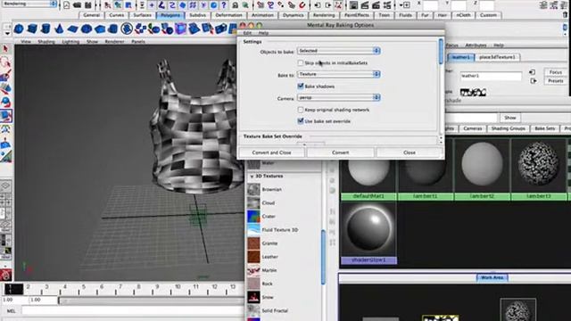Click the IPR render icon

point(376,5)
